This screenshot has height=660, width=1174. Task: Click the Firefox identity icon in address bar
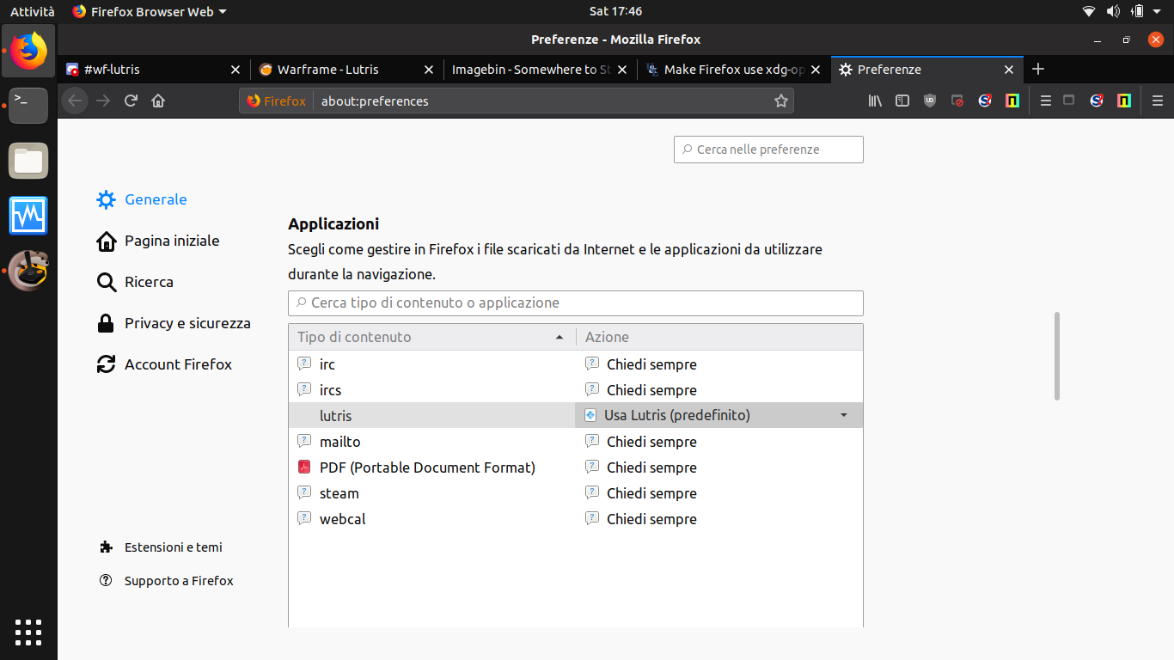coord(276,101)
